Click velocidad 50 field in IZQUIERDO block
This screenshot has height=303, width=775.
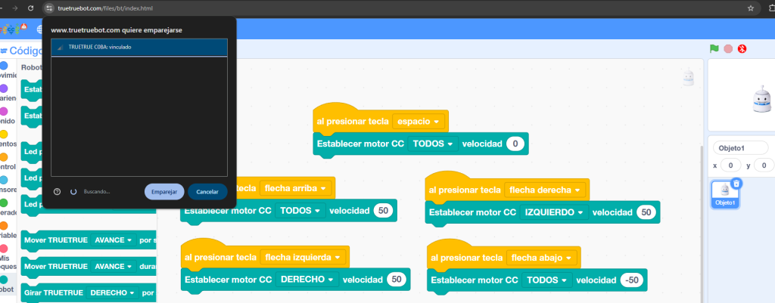[646, 212]
